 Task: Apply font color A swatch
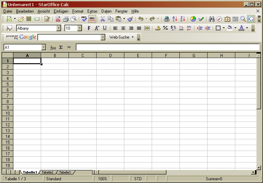pos(241,28)
